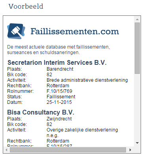Click the database description paragraph
Viewport: 143px width, 156px height.
pos(58,50)
